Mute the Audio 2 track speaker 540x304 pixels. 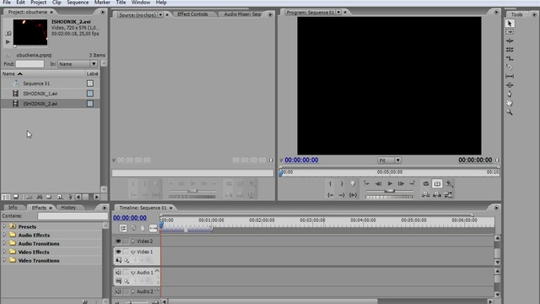coord(118,291)
